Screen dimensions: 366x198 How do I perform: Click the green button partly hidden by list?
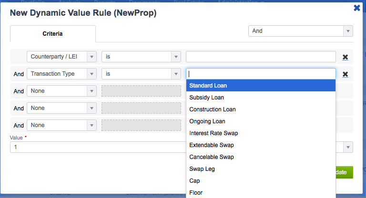pyautogui.click(x=344, y=172)
